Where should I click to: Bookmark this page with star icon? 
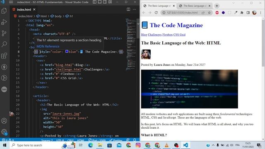pos(209,13)
